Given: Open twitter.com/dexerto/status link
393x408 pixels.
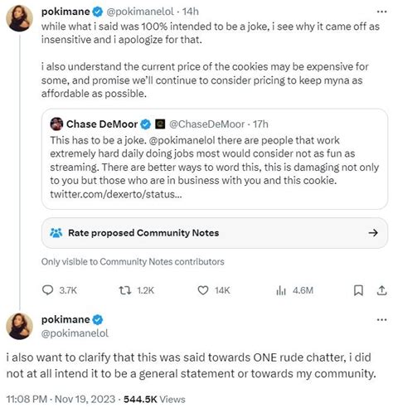Looking at the screenshot, I should [116, 194].
